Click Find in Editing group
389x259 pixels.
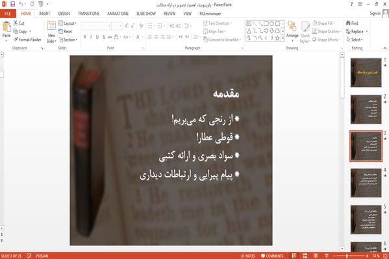(352, 23)
